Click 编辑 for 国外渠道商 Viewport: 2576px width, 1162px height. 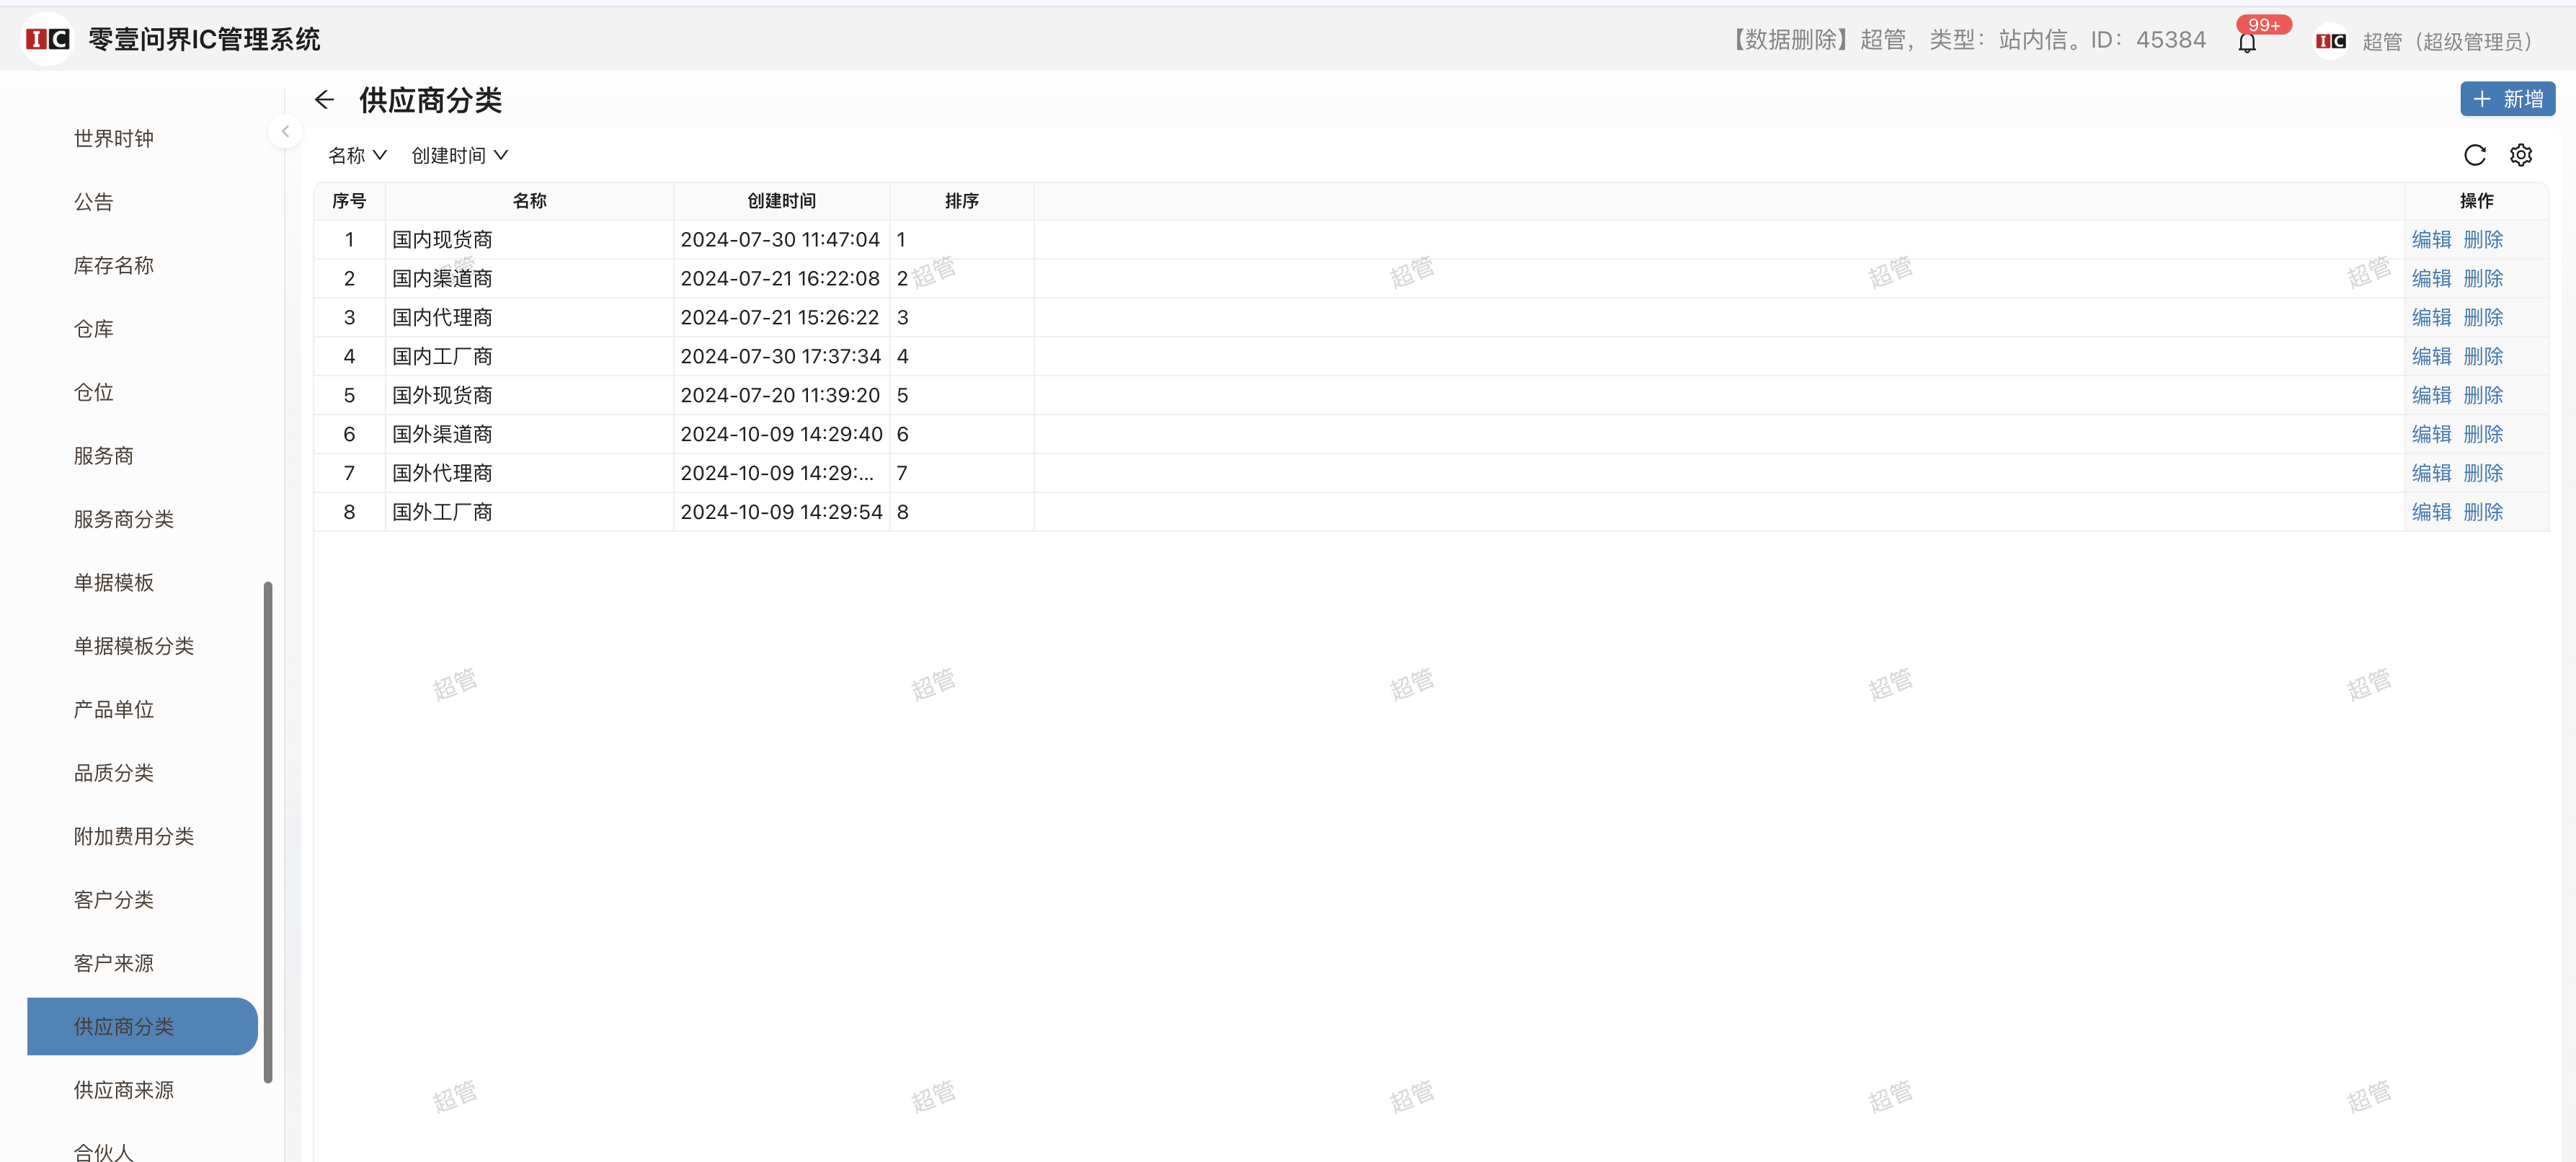pos(2431,434)
